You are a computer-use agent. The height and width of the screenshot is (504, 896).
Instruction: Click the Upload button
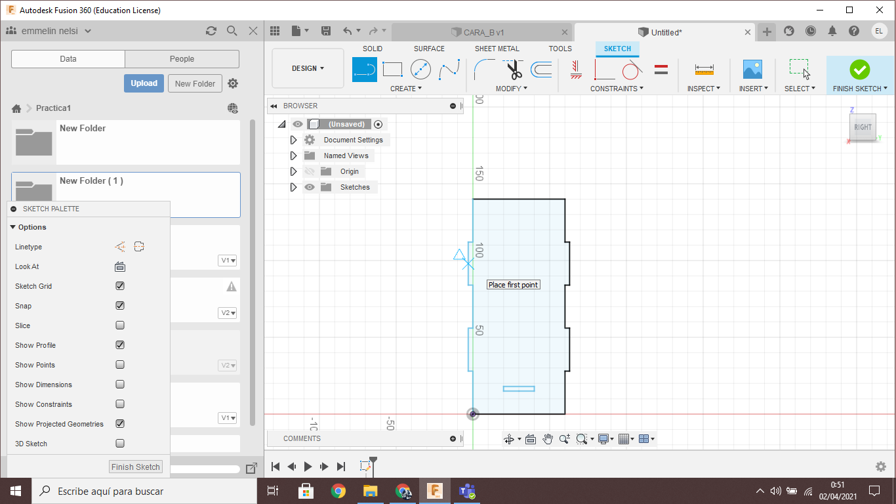tap(144, 83)
